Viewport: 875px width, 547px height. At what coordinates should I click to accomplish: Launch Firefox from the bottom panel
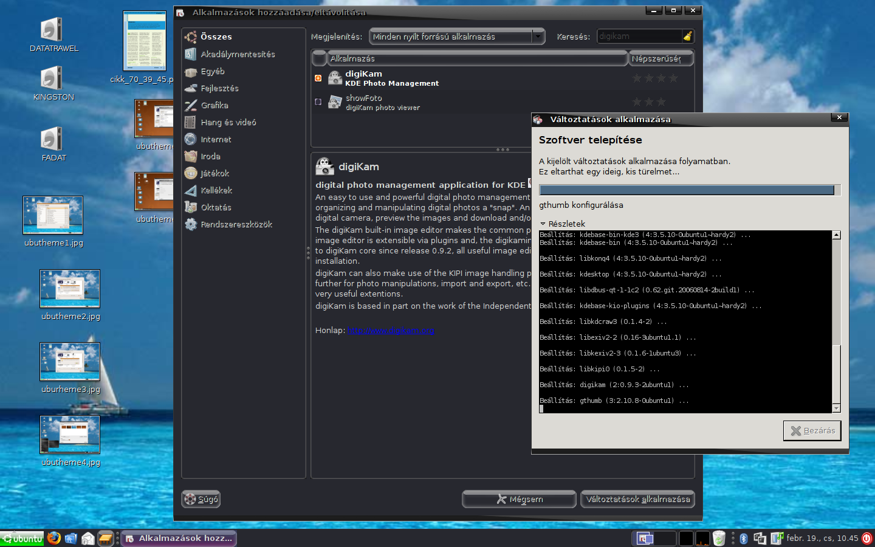pyautogui.click(x=54, y=538)
